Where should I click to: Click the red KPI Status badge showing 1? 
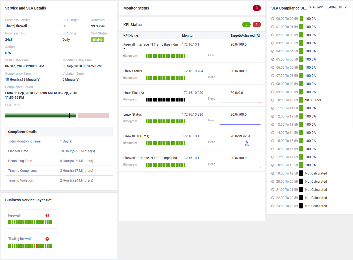(x=257, y=24)
